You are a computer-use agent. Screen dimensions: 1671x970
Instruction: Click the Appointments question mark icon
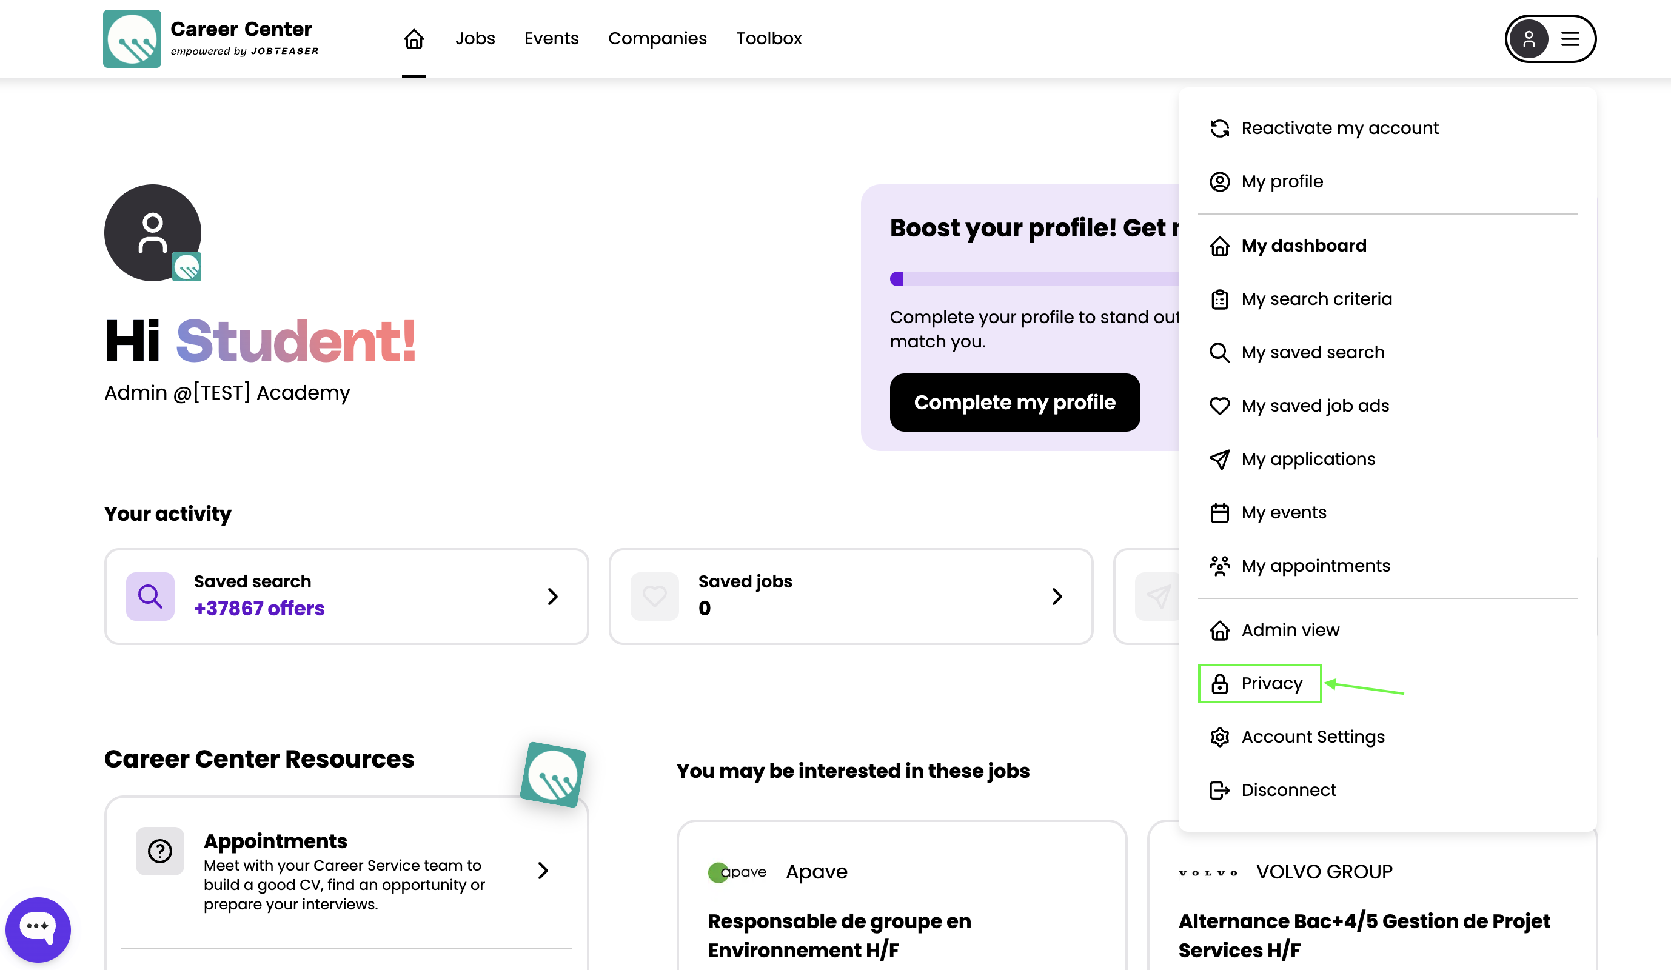point(160,851)
